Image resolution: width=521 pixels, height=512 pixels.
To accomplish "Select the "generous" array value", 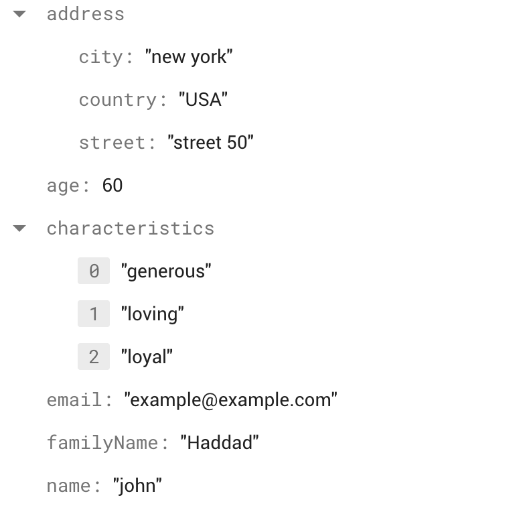I will click(x=166, y=271).
